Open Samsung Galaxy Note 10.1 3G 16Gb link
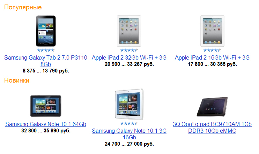 (129, 134)
